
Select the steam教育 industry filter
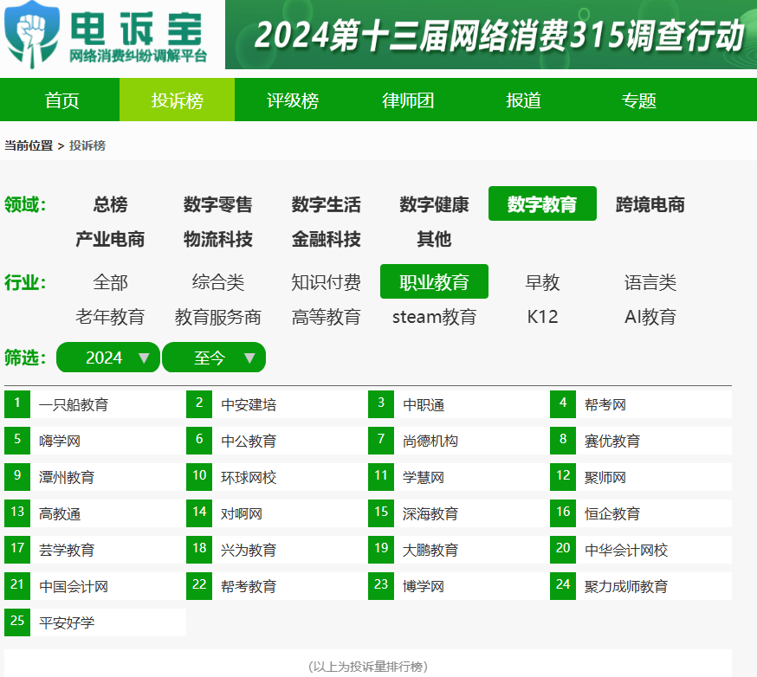click(434, 317)
